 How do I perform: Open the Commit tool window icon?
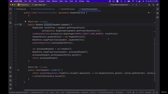pyautogui.click(x=10, y=13)
